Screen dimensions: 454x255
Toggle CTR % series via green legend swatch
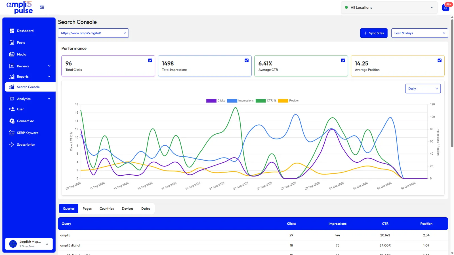click(261, 101)
